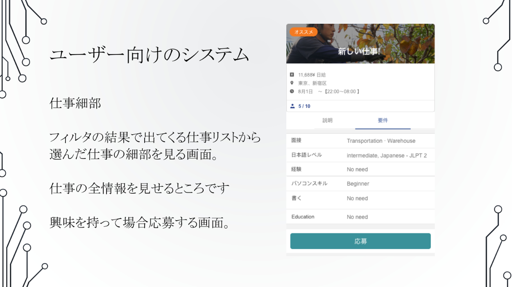The image size is (512, 287).
Task: Select the Education requirement row
Action: 360,217
